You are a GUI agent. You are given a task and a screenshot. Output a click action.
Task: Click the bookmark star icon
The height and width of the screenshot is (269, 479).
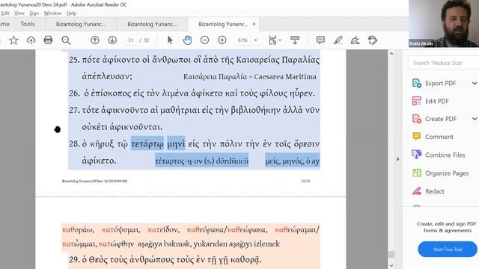click(x=13, y=40)
